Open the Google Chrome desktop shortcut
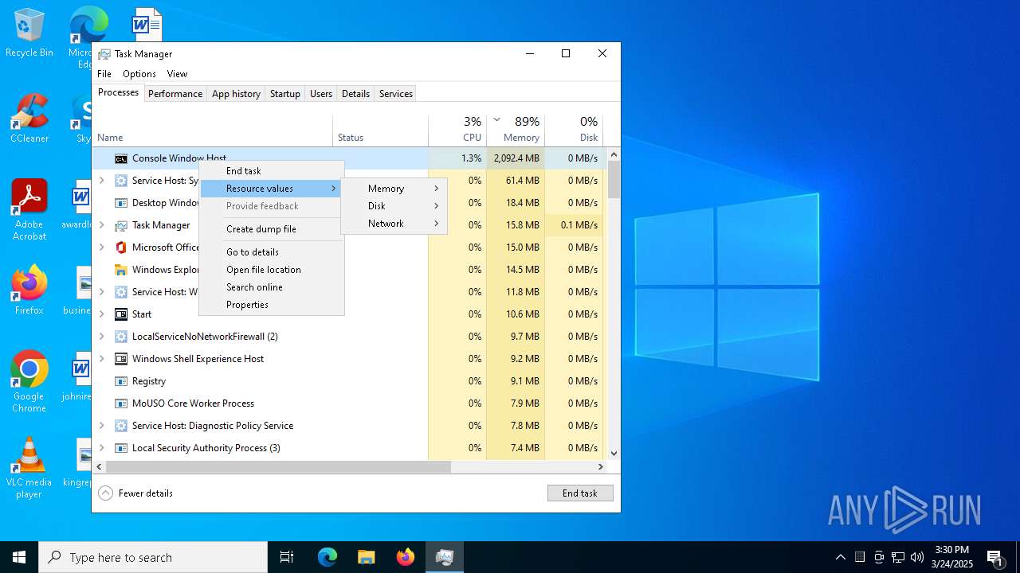The height and width of the screenshot is (573, 1020). point(29,382)
